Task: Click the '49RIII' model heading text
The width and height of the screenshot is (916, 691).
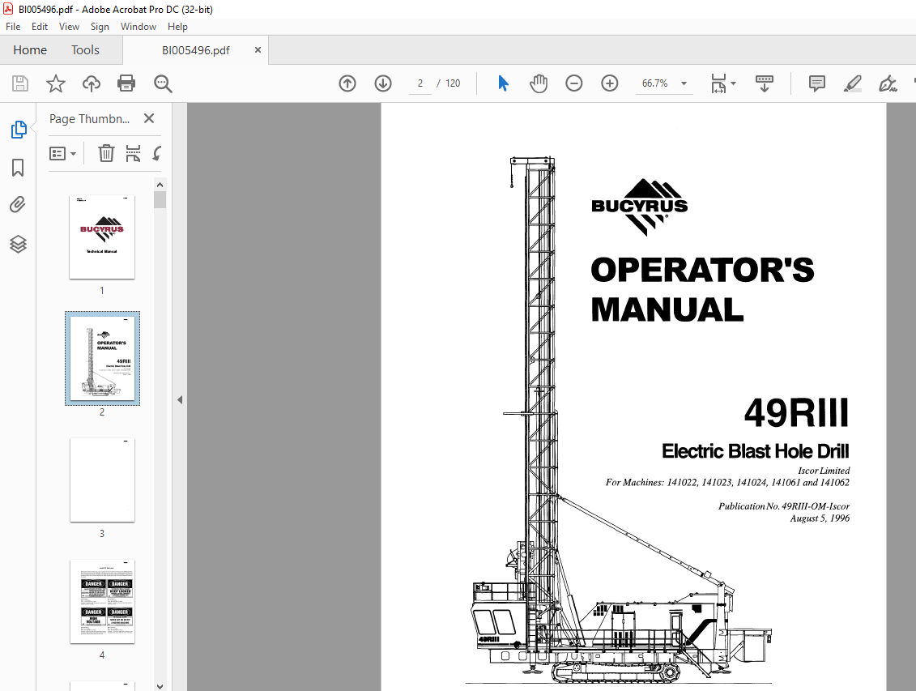Action: [x=796, y=413]
